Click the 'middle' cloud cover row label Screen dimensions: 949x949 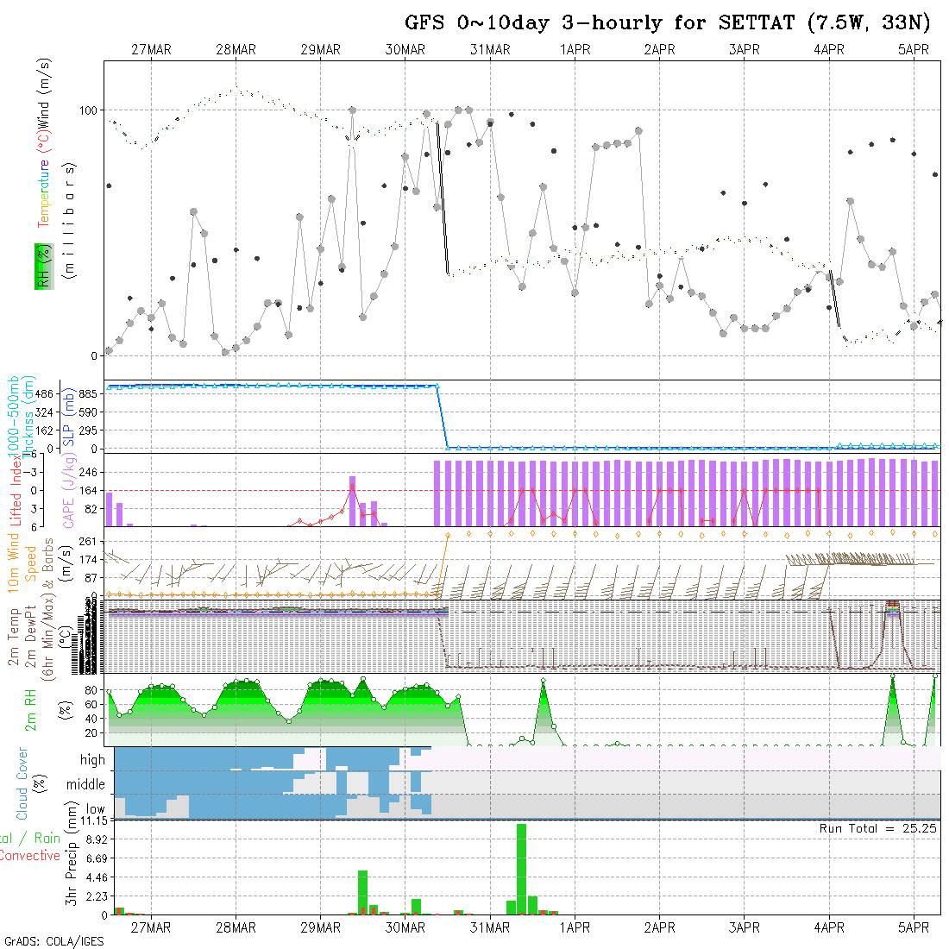pos(85,785)
